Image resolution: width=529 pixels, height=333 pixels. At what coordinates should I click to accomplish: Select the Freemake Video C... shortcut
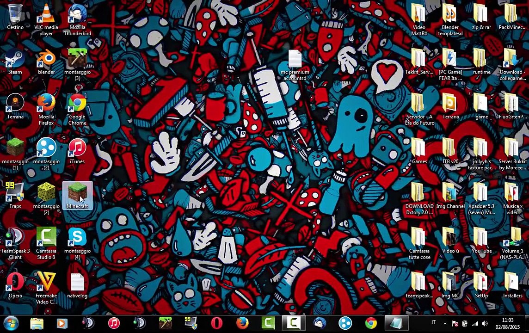click(x=46, y=289)
